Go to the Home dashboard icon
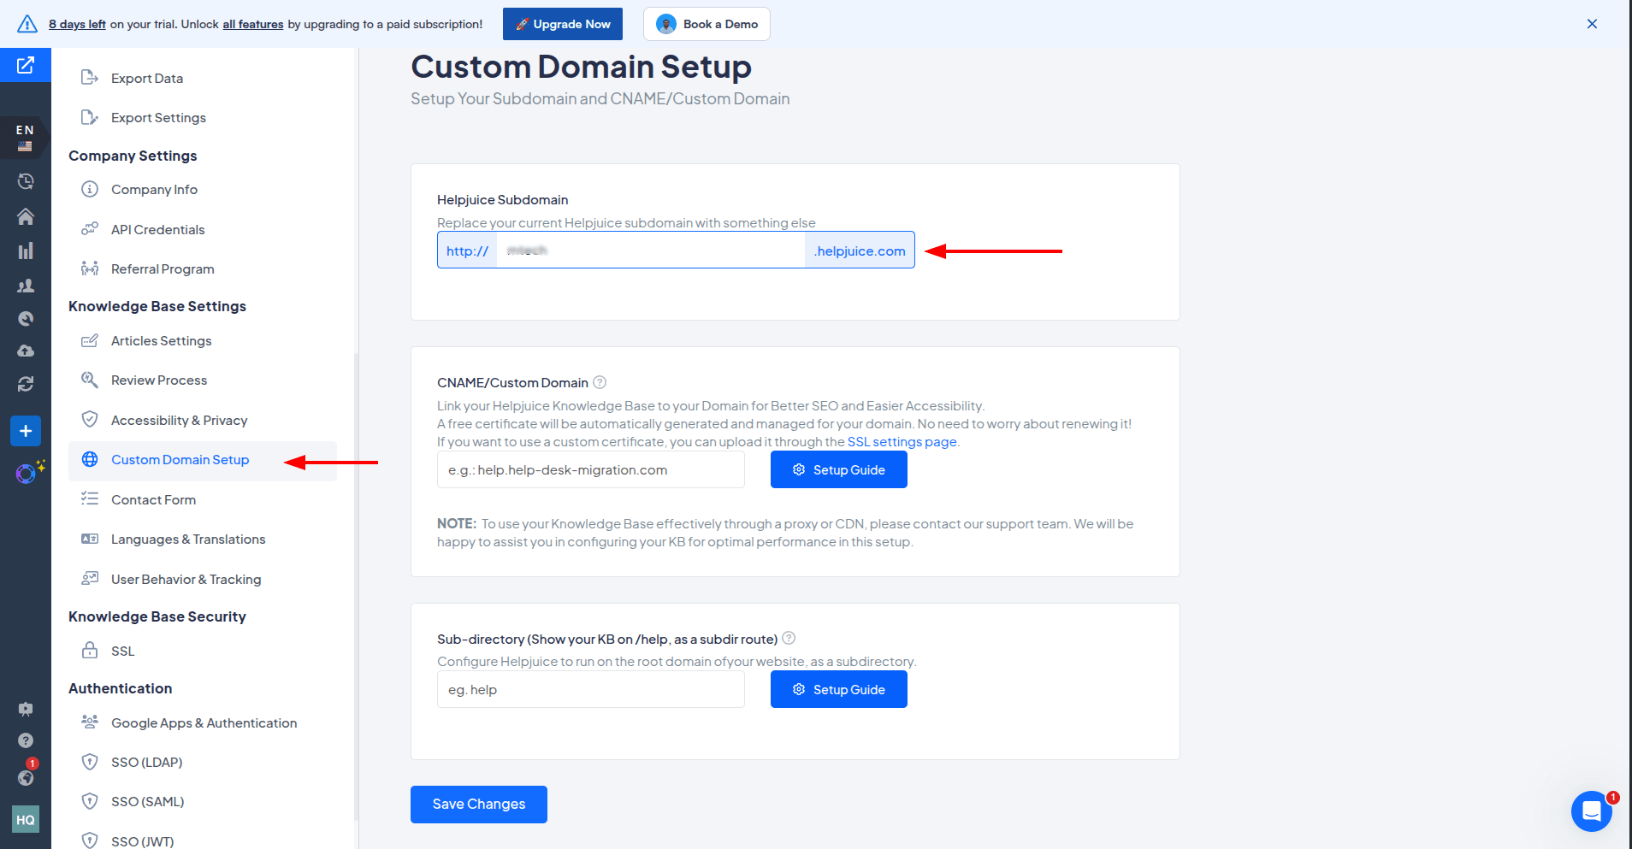 coord(26,216)
